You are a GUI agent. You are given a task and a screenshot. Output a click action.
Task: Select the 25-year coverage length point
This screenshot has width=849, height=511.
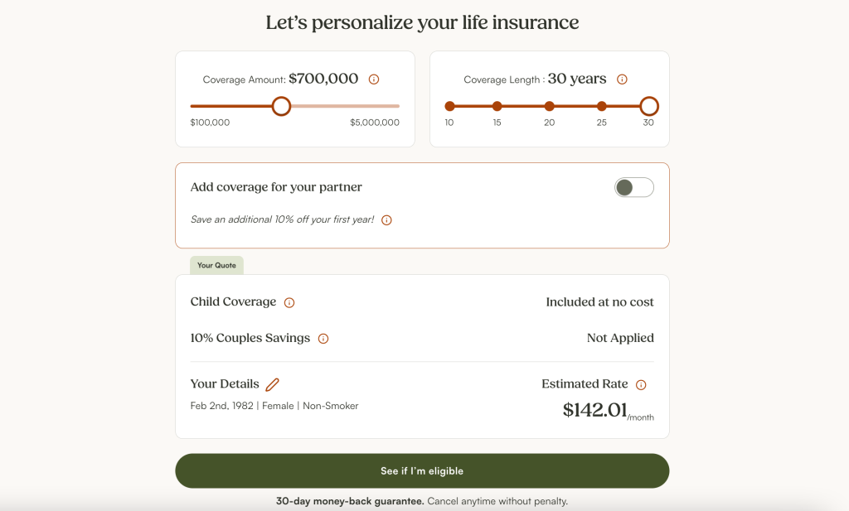point(602,106)
